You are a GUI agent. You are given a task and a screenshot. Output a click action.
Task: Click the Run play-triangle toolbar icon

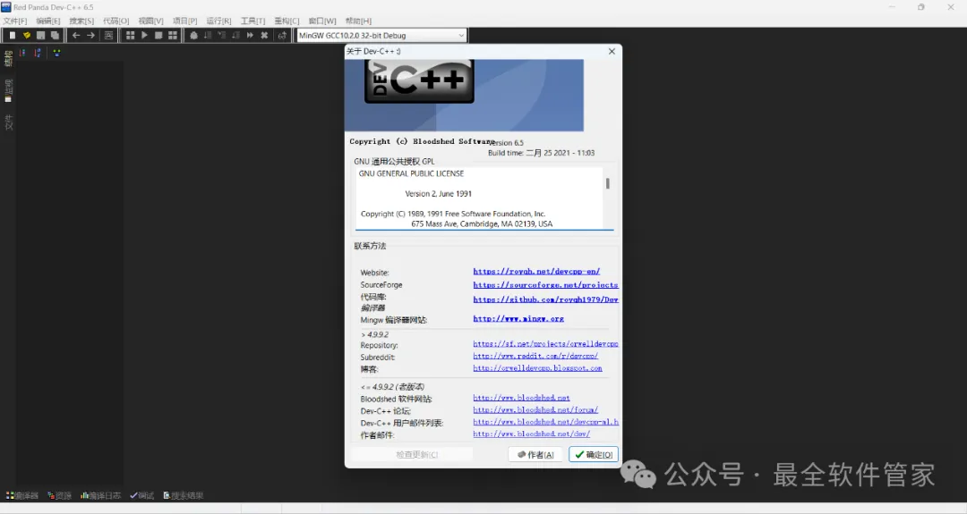click(144, 36)
